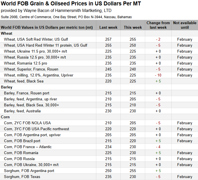This screenshot has height=180, width=198.
Task: Click the "This week" column header
Action: (x=133, y=28)
